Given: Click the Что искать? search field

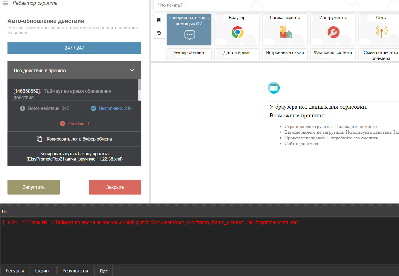Looking at the screenshot, I should [269, 5].
